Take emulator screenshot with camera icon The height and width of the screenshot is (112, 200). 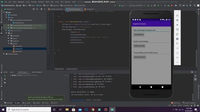point(177,39)
